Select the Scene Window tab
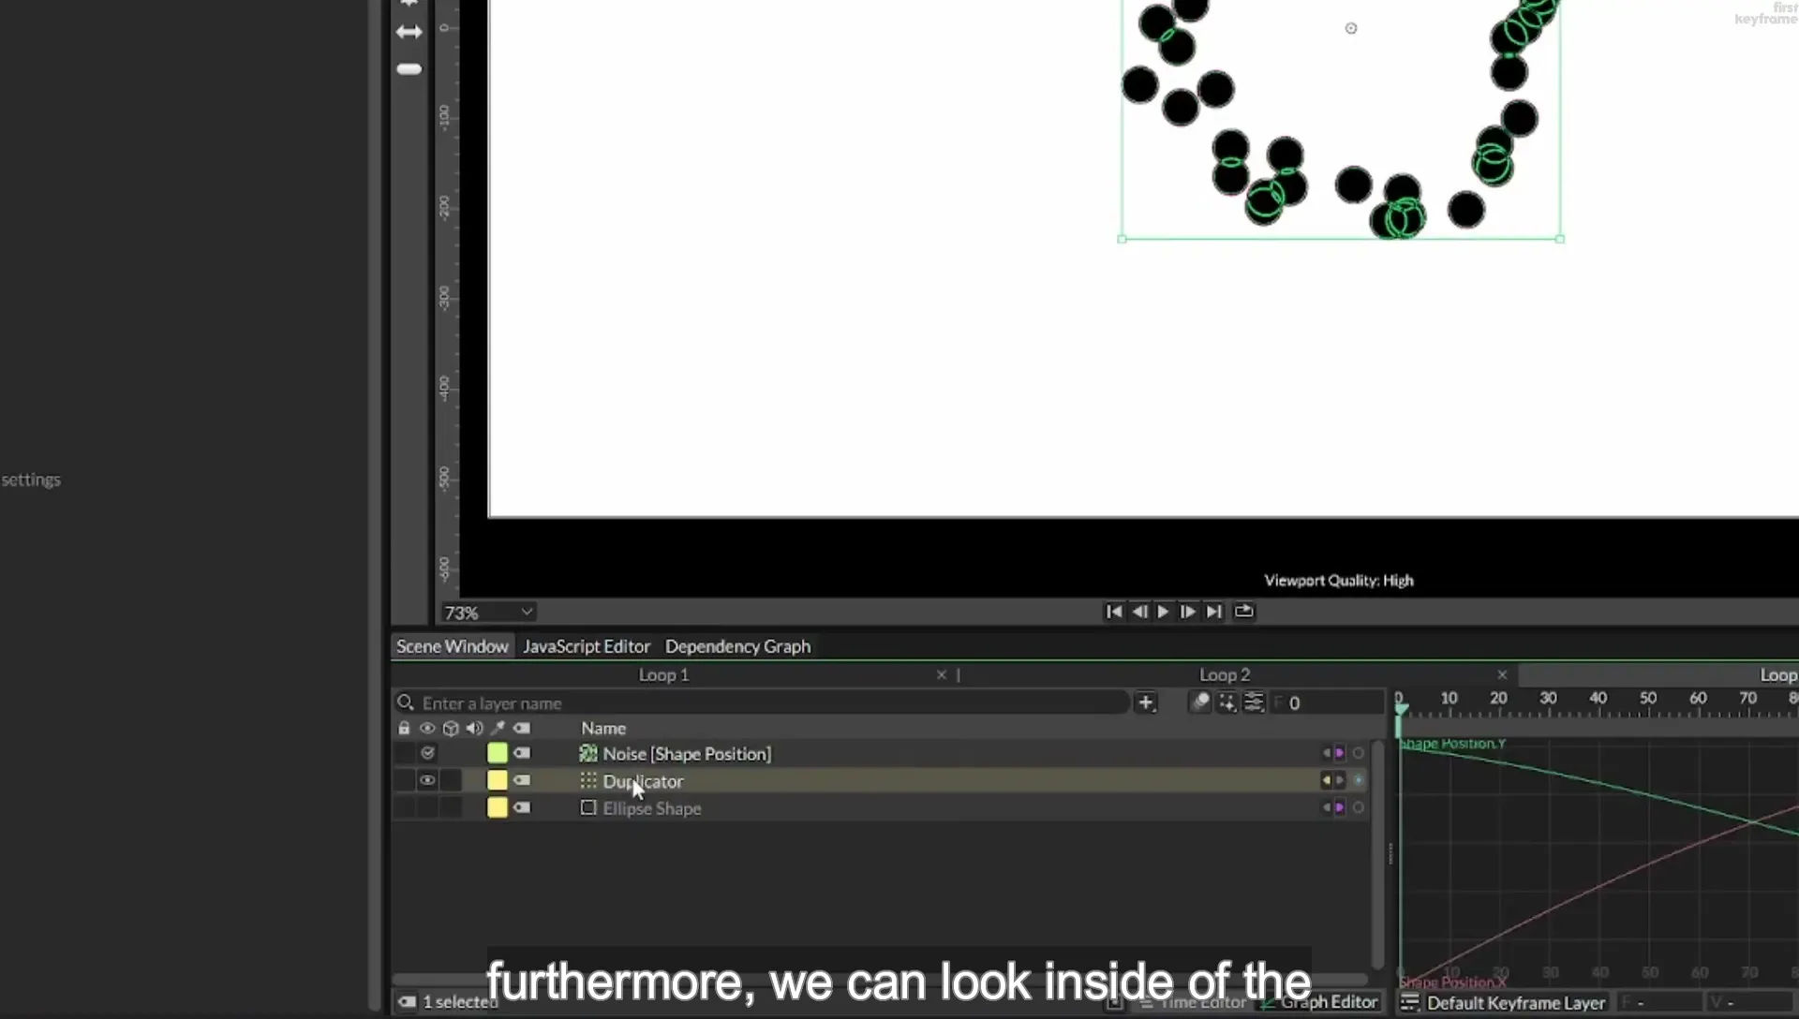 click(x=453, y=646)
